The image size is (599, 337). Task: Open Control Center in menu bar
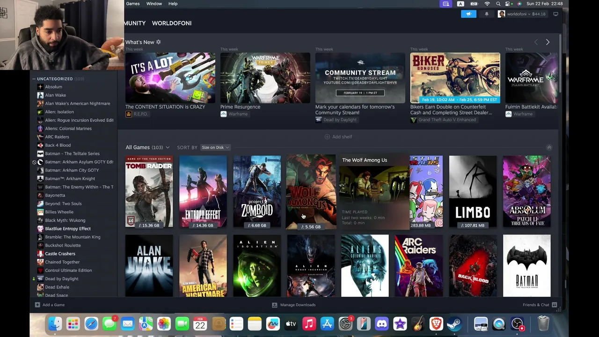click(509, 4)
